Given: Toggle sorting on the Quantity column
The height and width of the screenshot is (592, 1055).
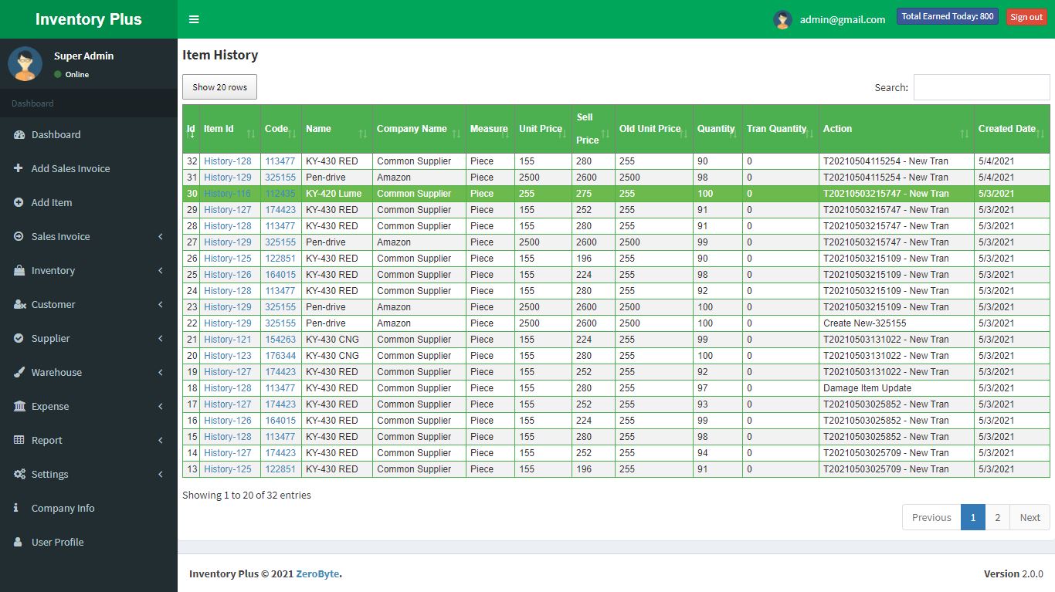Looking at the screenshot, I should pyautogui.click(x=716, y=129).
